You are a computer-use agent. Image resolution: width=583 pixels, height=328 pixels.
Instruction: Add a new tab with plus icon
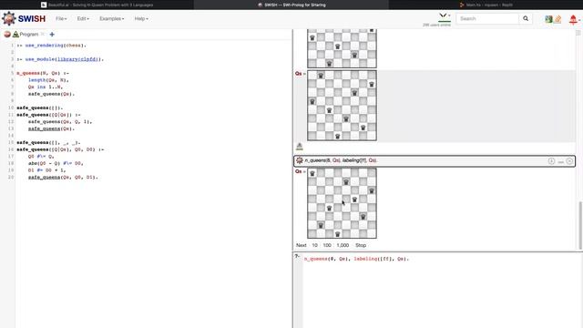52,35
